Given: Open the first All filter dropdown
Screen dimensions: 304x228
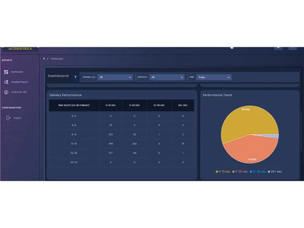Looking at the screenshot, I should pos(115,77).
